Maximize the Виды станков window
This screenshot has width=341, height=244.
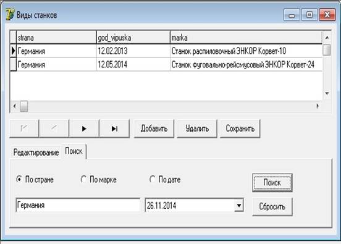coord(309,15)
